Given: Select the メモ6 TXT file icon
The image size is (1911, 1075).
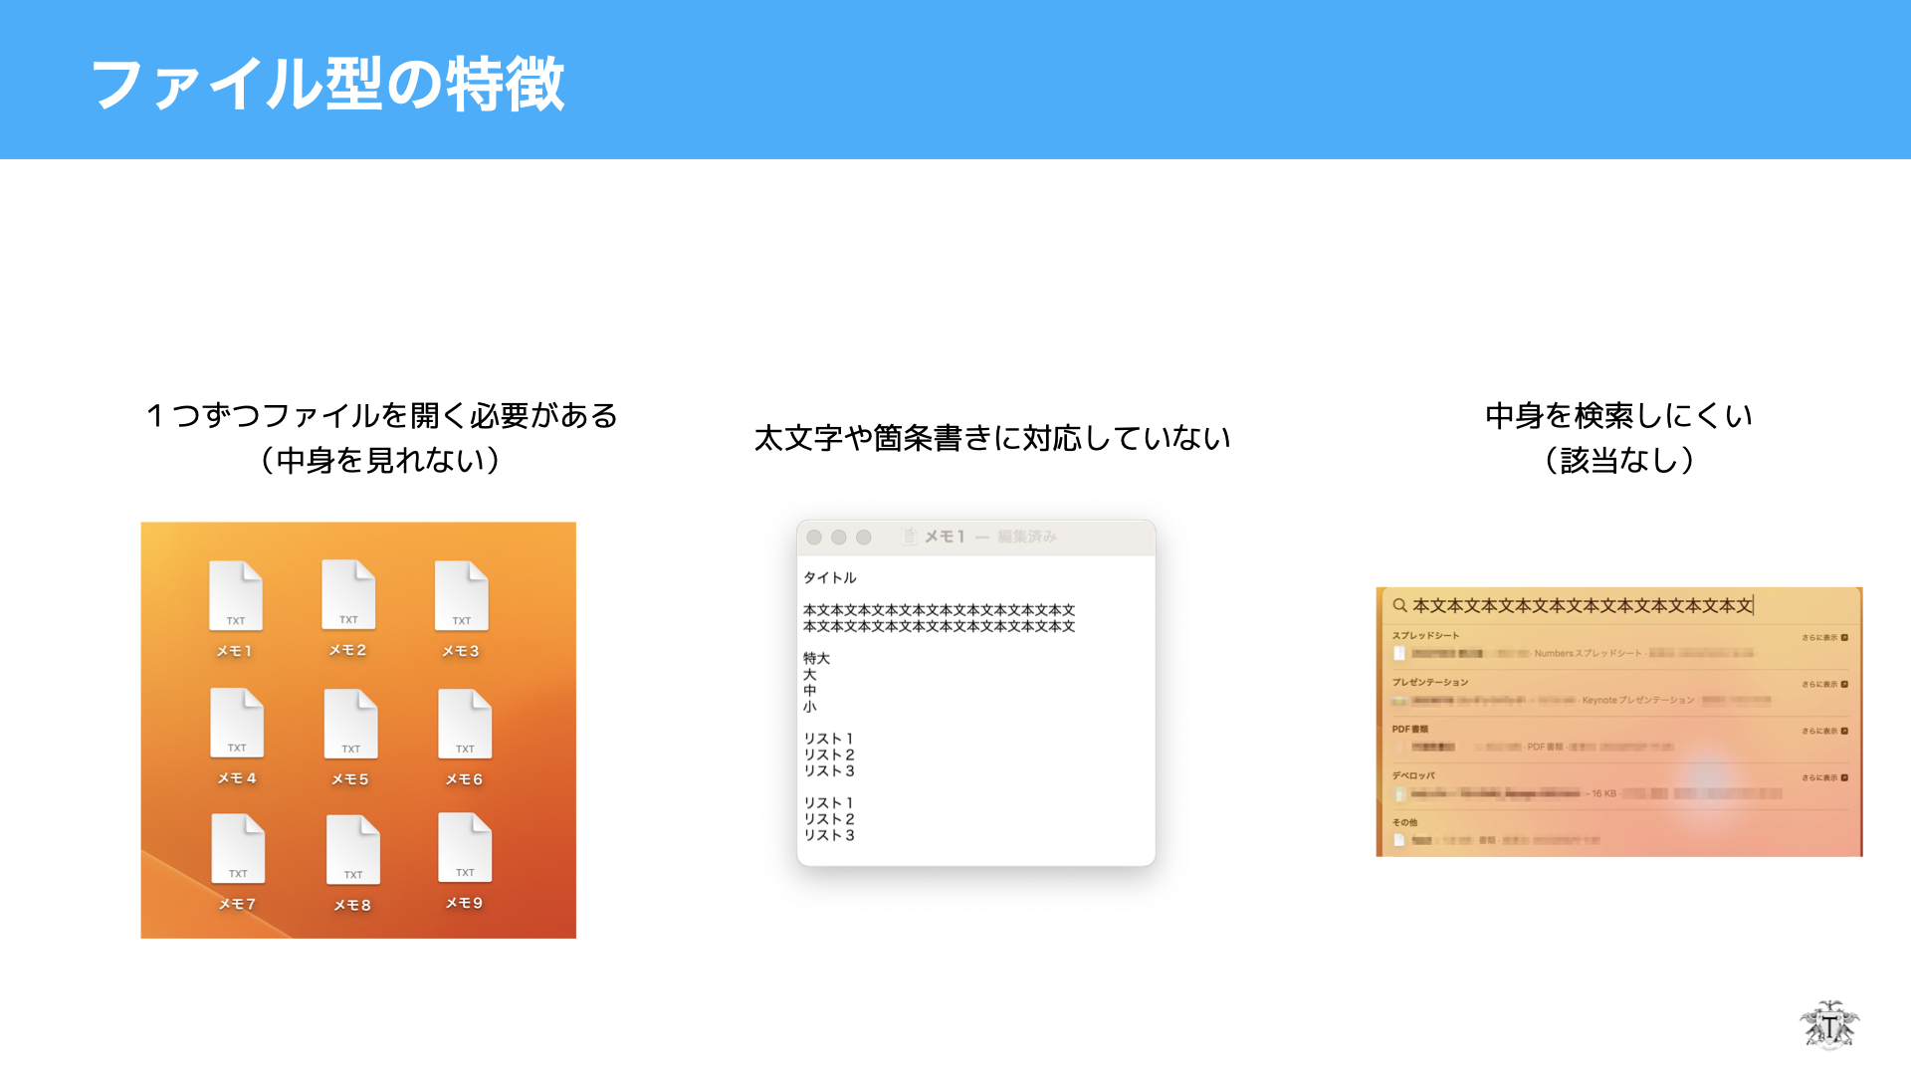Looking at the screenshot, I should pyautogui.click(x=465, y=725).
